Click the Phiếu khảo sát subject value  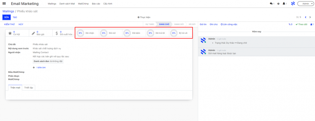pyautogui.click(x=40, y=44)
